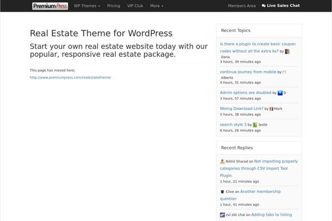This screenshot has width=332, height=221.
Task: Expand the More dropdown menu
Action: click(157, 6)
